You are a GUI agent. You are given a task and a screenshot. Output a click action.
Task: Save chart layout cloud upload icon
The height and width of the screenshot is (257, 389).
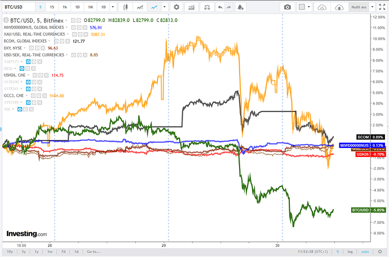(x=339, y=7)
